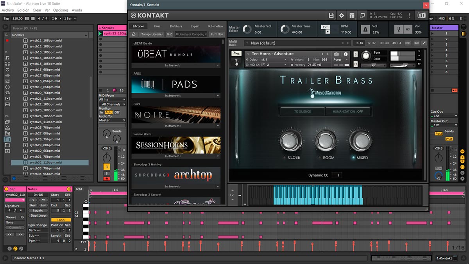Toggle the Loop switch in Notes box
The image size is (469, 264).
click(x=61, y=220)
